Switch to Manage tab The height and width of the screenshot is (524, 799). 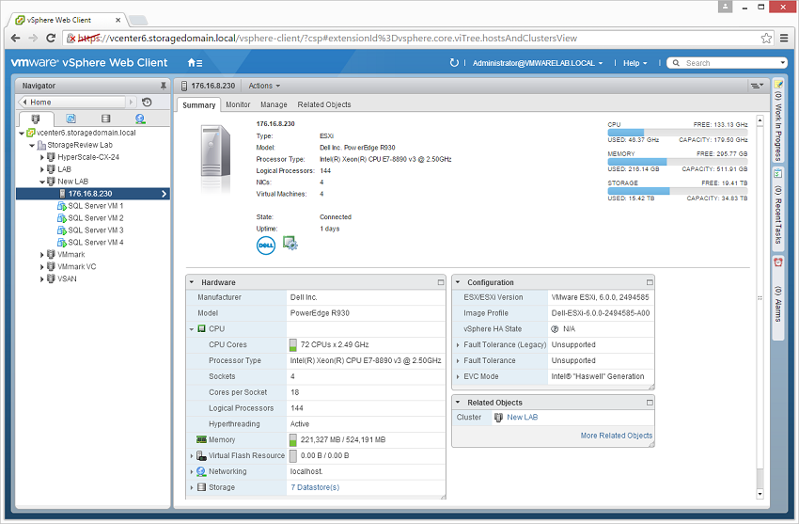pos(274,104)
